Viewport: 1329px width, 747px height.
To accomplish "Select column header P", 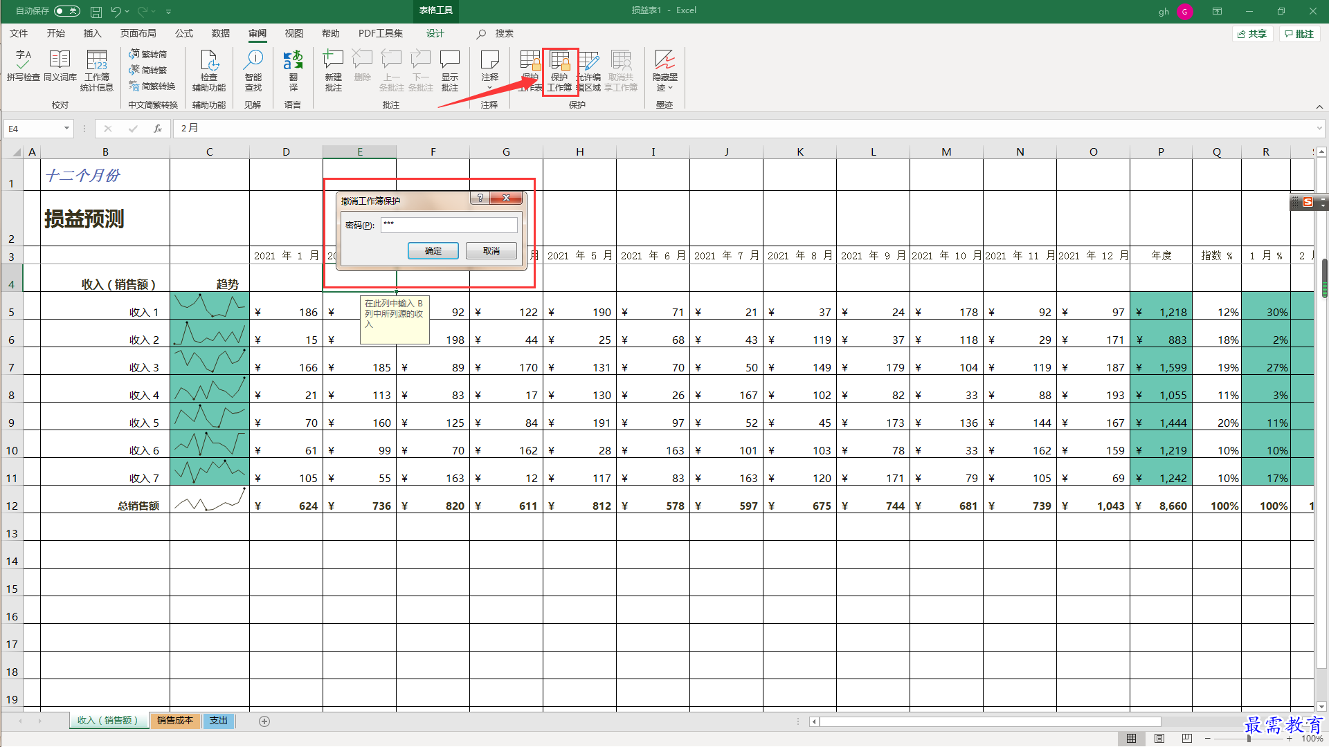I will [1161, 151].
